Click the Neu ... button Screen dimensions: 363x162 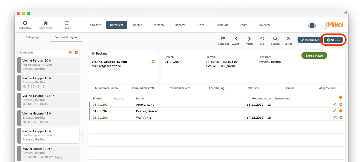(333, 40)
